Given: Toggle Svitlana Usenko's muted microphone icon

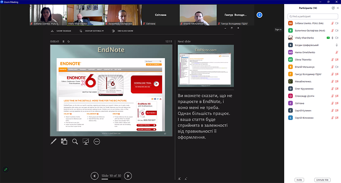Looking at the screenshot, I should (x=332, y=23).
